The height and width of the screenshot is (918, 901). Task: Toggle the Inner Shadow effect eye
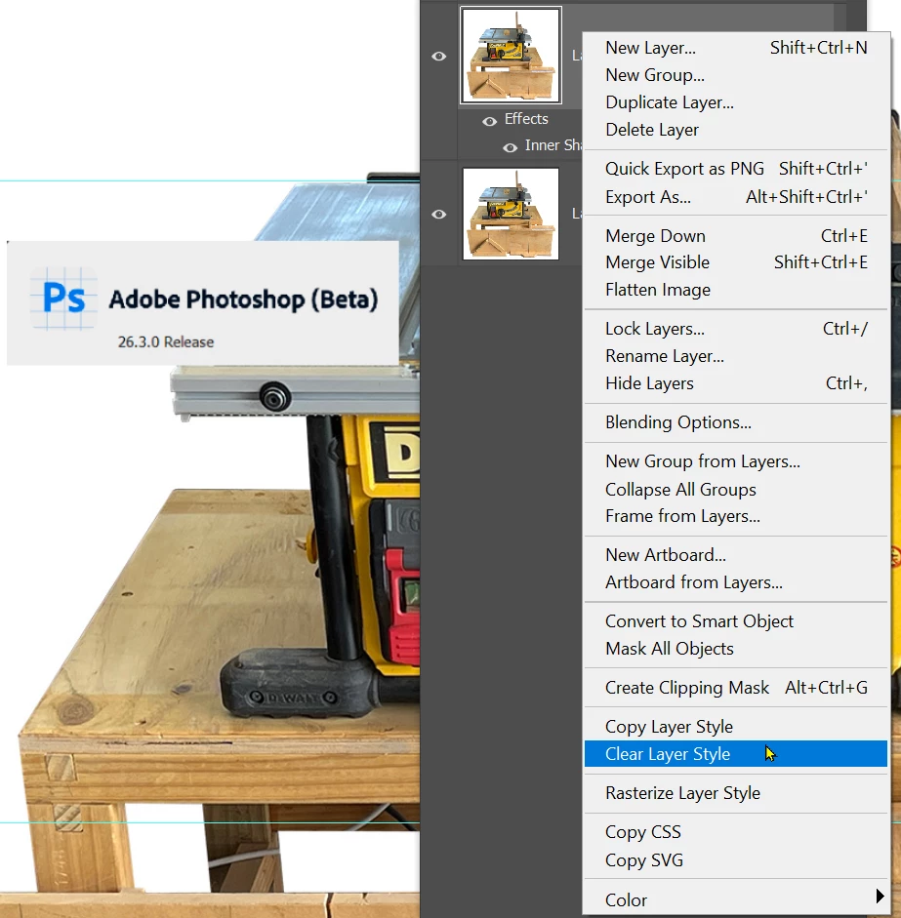(511, 147)
